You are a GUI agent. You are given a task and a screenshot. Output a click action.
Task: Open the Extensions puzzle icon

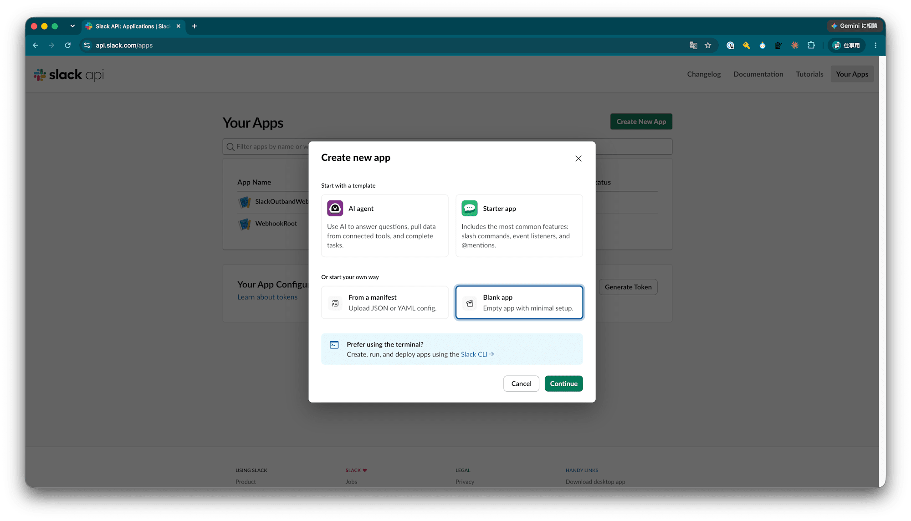tap(811, 45)
